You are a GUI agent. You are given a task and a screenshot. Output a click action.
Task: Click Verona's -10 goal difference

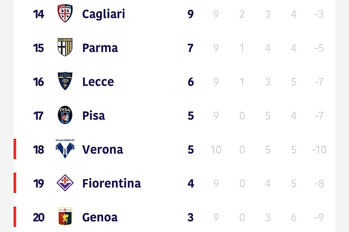tap(319, 150)
